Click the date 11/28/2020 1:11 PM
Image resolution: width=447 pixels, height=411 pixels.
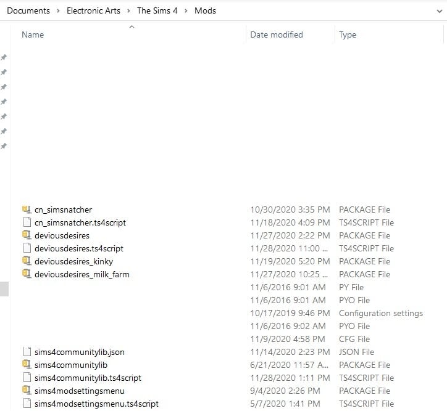point(290,378)
